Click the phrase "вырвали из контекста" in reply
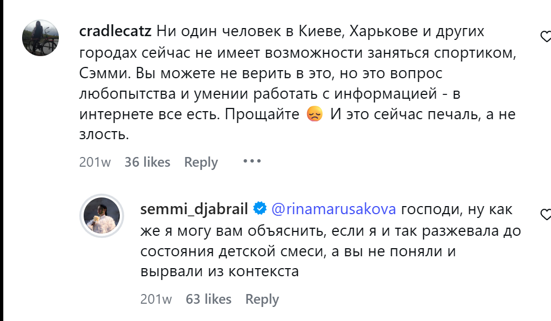The width and height of the screenshot is (551, 321). tap(220, 272)
